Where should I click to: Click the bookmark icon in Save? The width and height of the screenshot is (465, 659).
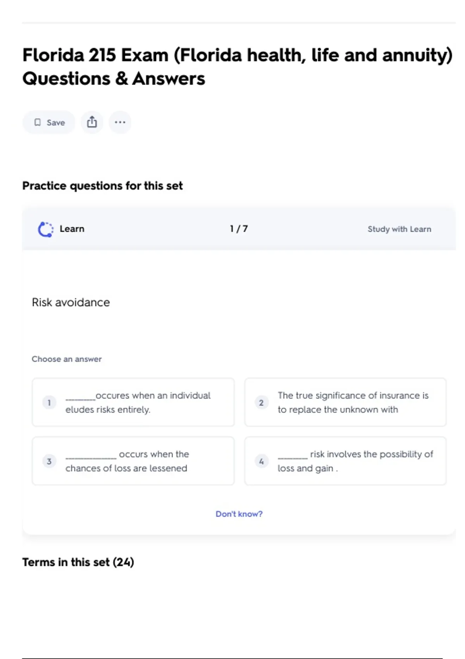(38, 122)
